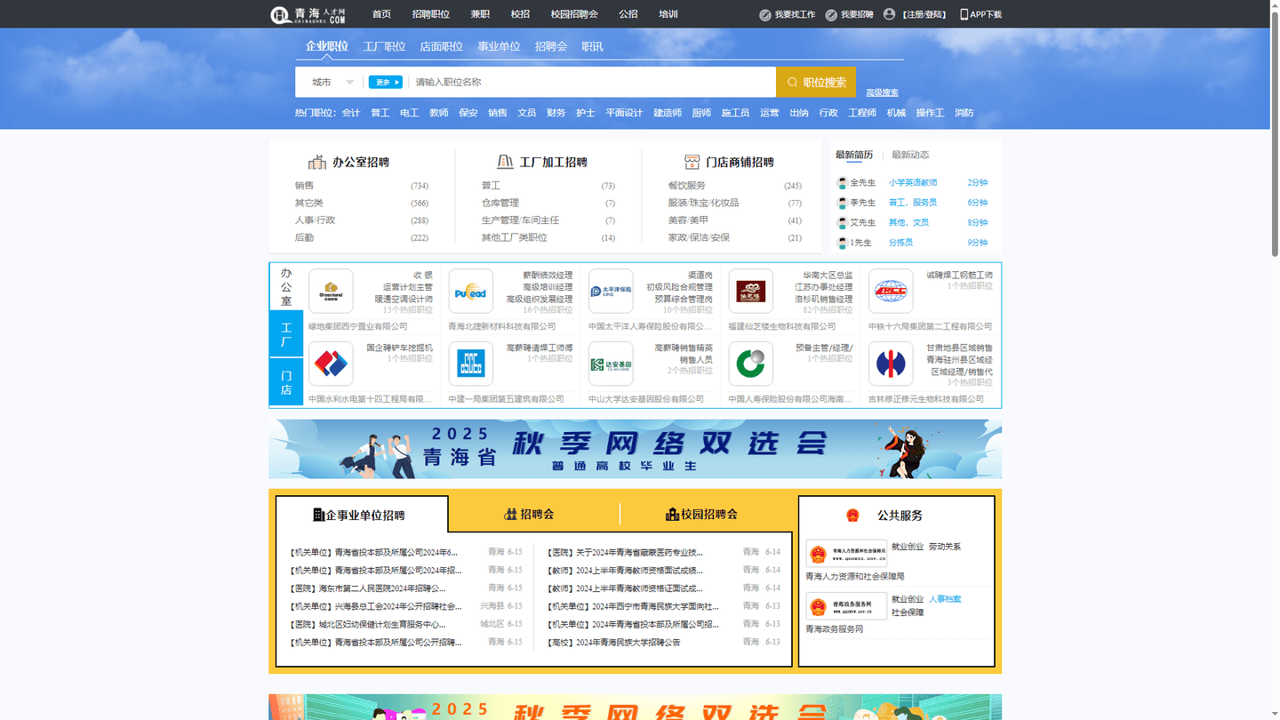Open 中铁十六局集团 CRCC logo
The width and height of the screenshot is (1280, 720).
click(x=891, y=292)
